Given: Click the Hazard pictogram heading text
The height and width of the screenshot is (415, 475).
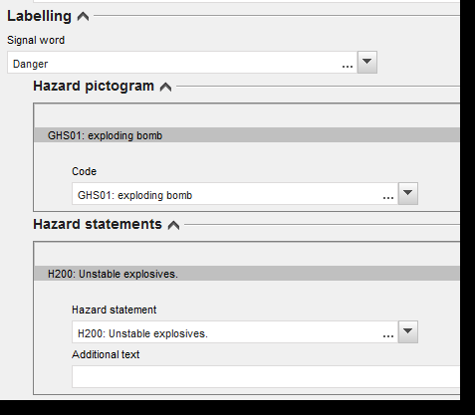Looking at the screenshot, I should [94, 86].
